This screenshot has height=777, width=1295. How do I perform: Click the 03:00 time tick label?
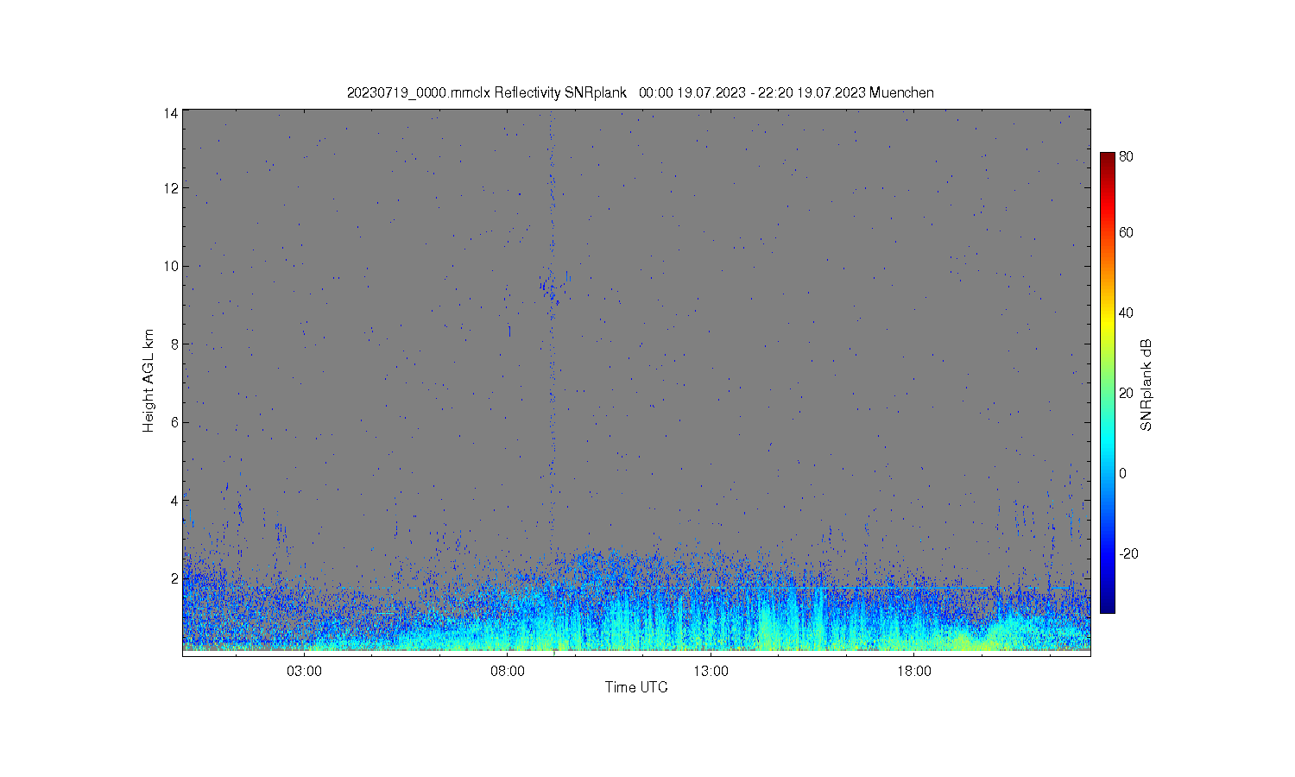pos(304,671)
